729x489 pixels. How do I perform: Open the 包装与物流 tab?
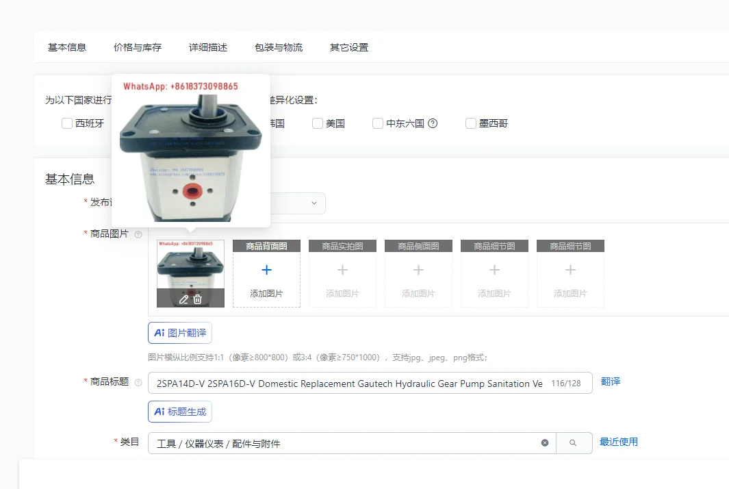click(x=278, y=47)
